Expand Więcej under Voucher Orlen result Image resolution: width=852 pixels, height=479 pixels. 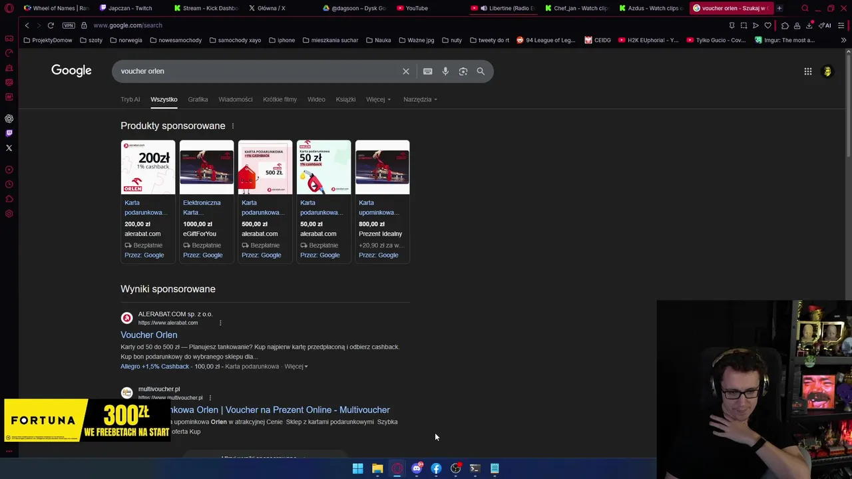coord(296,367)
